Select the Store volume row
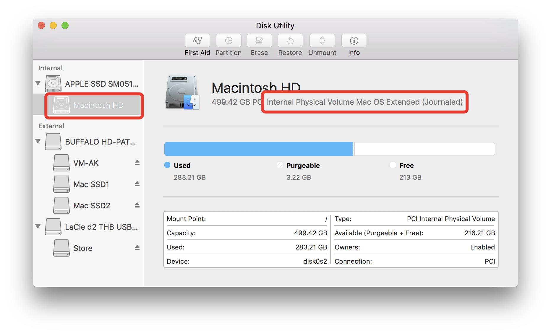 (x=89, y=248)
